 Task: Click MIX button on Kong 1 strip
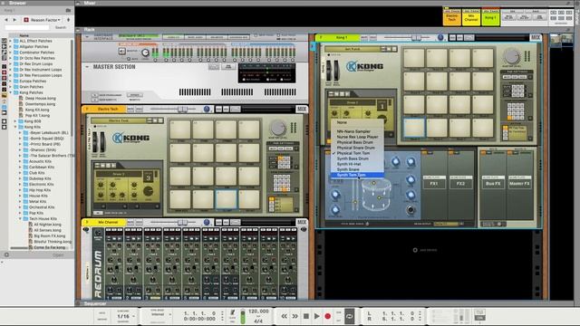(536, 38)
